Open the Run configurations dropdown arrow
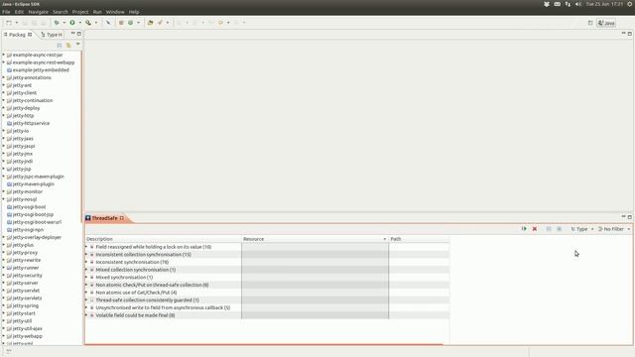The width and height of the screenshot is (635, 357). 80,23
